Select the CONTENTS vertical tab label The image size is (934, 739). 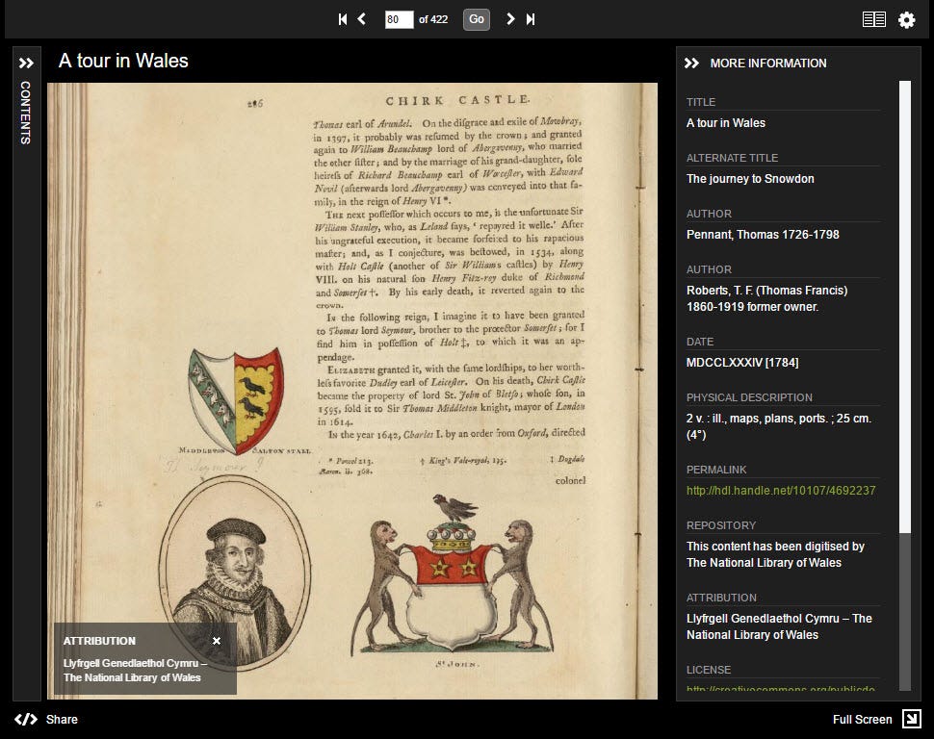coord(26,113)
